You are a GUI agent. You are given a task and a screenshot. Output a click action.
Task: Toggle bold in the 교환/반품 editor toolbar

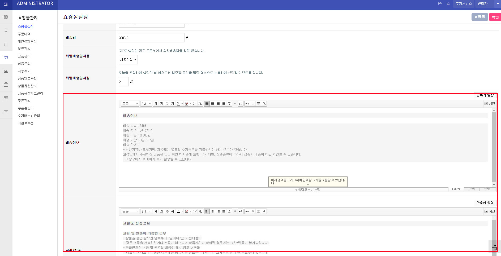click(x=156, y=211)
